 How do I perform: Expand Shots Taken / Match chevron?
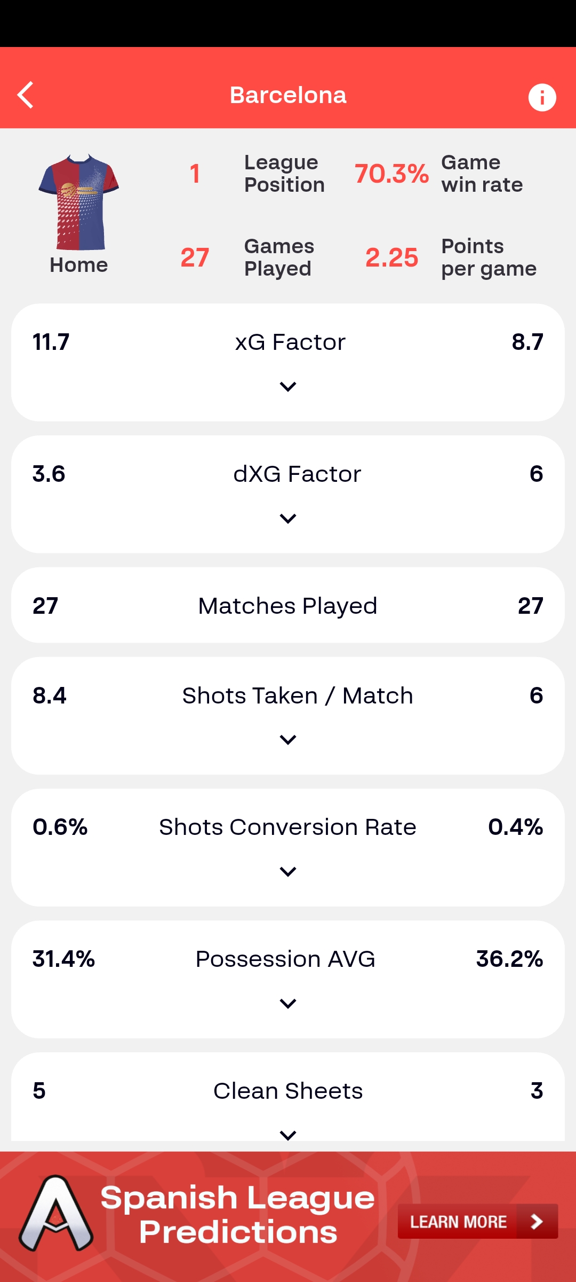click(288, 740)
